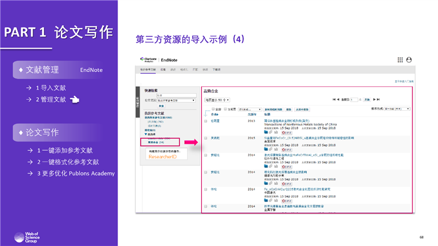Go to the previous results page arrow
438x246 pixels.
[338, 99]
